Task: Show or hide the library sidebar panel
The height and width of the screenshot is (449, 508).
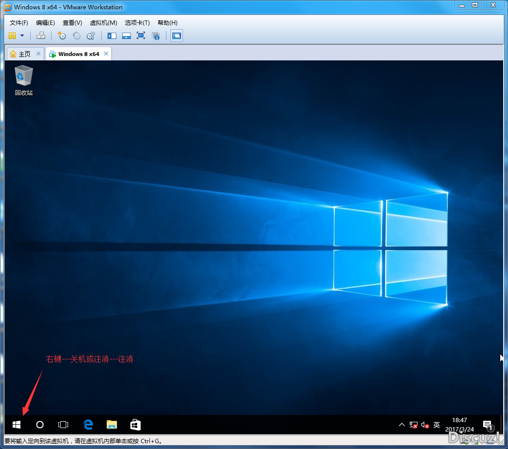Action: pyautogui.click(x=112, y=36)
